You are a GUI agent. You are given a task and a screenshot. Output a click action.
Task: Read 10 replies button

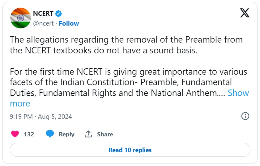(x=130, y=150)
